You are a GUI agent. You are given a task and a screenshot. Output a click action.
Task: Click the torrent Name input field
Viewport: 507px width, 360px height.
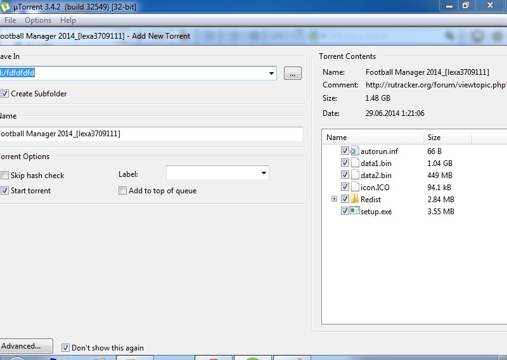151,134
